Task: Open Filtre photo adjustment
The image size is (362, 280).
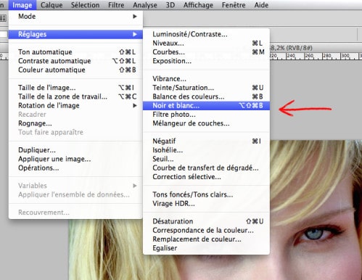Action: pyautogui.click(x=206, y=115)
